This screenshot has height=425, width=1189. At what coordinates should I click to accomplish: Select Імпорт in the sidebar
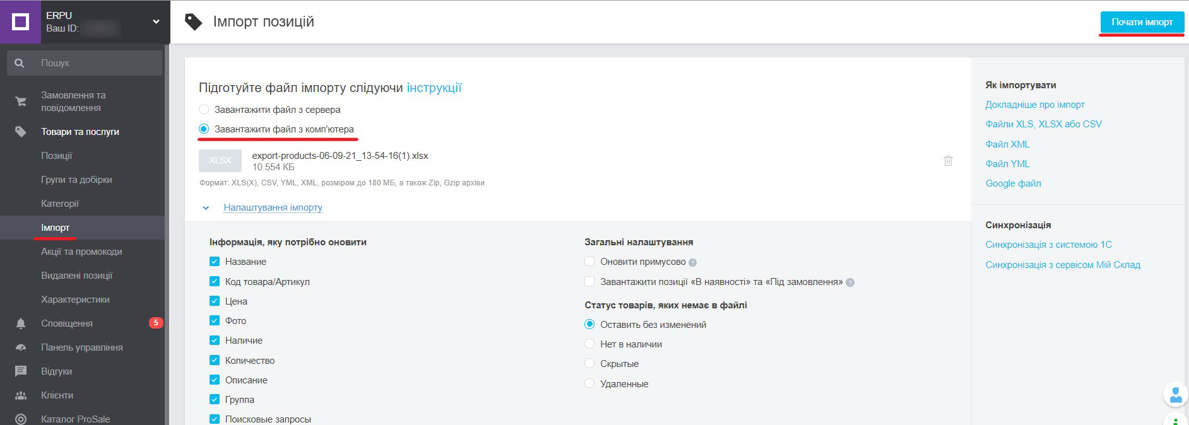[56, 228]
